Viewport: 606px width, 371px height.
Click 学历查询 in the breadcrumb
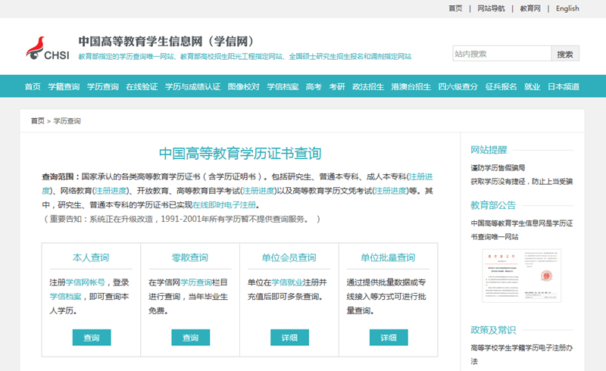click(x=67, y=121)
